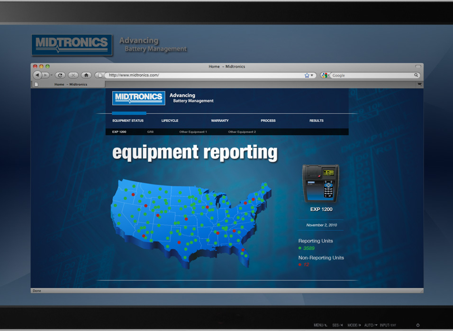Click the toolbar toggle pill button
The width and height of the screenshot is (453, 331).
pos(418,66)
